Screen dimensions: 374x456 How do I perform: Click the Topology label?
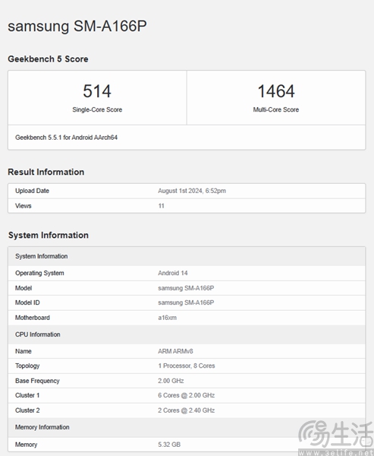pos(27,366)
